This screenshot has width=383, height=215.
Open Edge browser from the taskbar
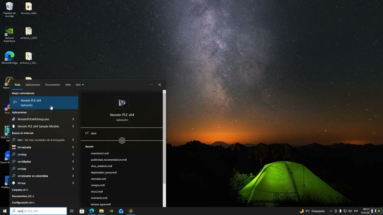pos(92,211)
